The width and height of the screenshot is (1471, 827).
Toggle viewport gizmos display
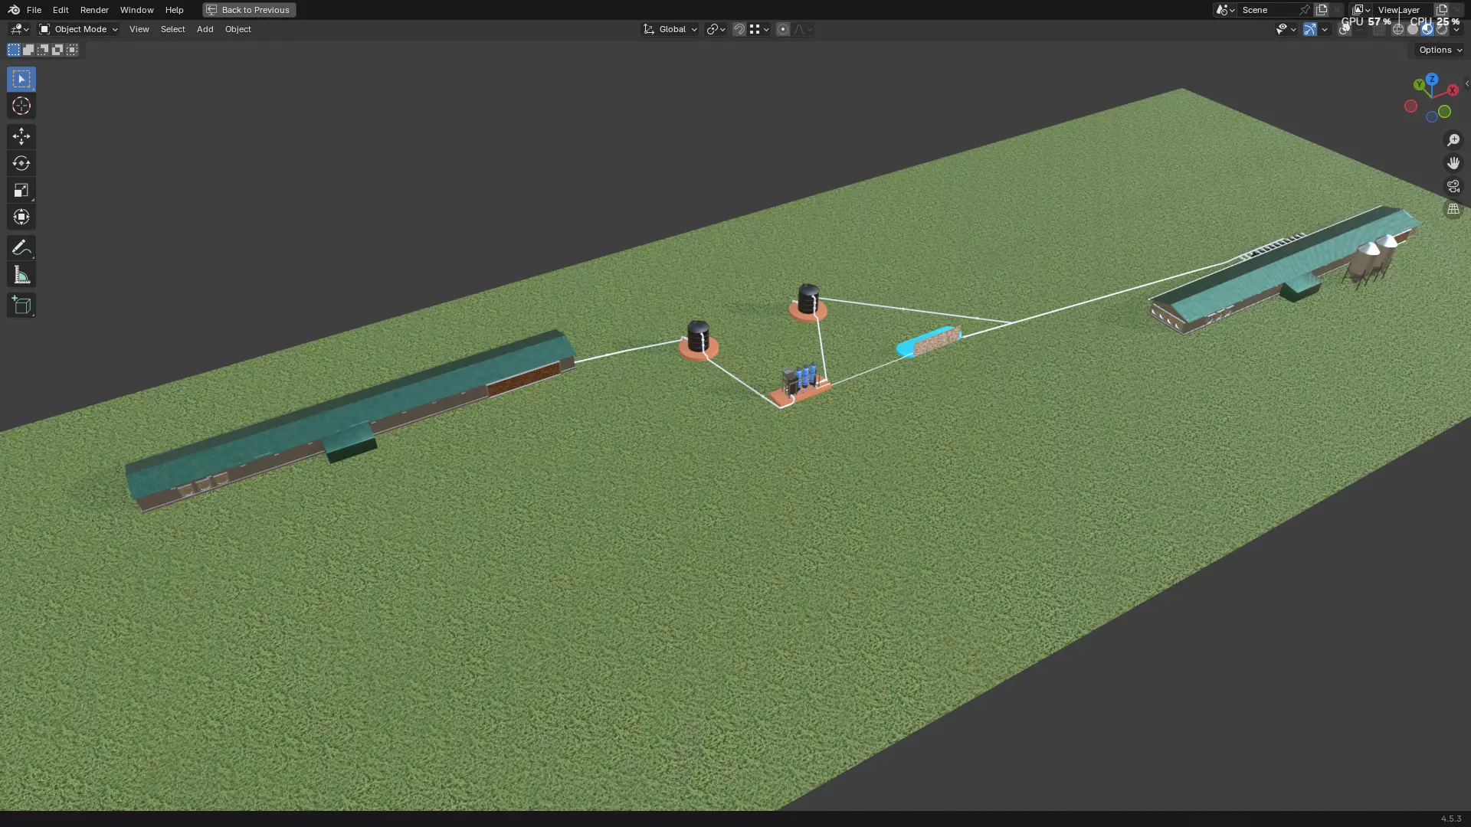pyautogui.click(x=1310, y=29)
